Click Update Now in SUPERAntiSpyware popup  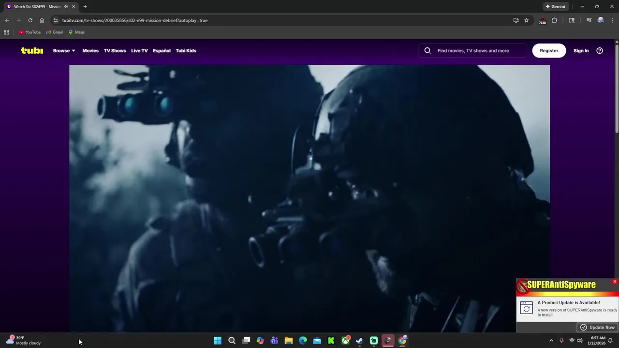597,327
